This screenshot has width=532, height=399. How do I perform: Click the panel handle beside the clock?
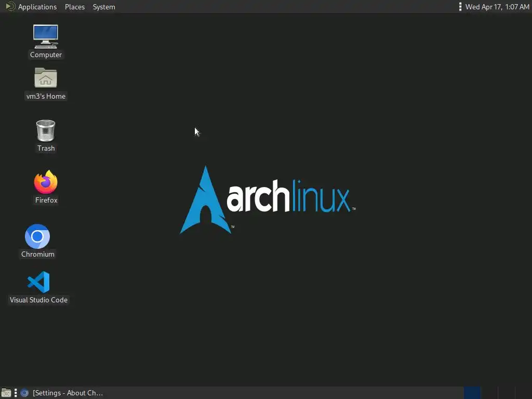click(460, 7)
